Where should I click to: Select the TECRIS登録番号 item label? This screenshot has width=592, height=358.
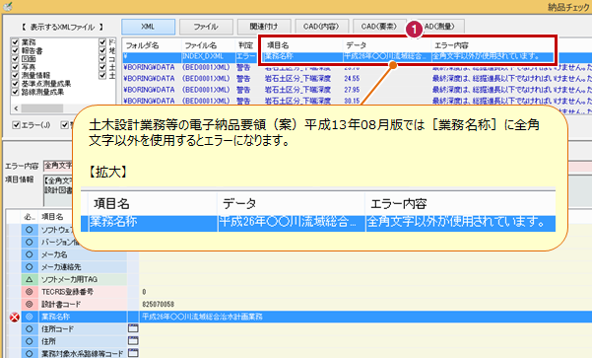coord(67,292)
